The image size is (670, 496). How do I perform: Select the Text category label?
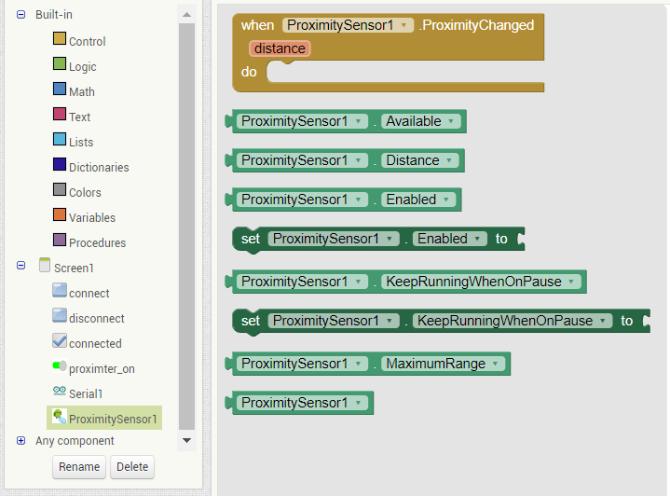point(80,117)
